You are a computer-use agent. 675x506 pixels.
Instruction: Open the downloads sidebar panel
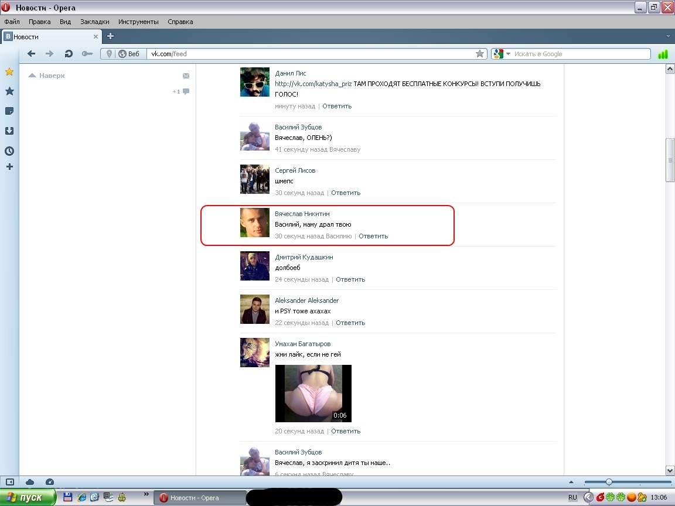tap(9, 131)
